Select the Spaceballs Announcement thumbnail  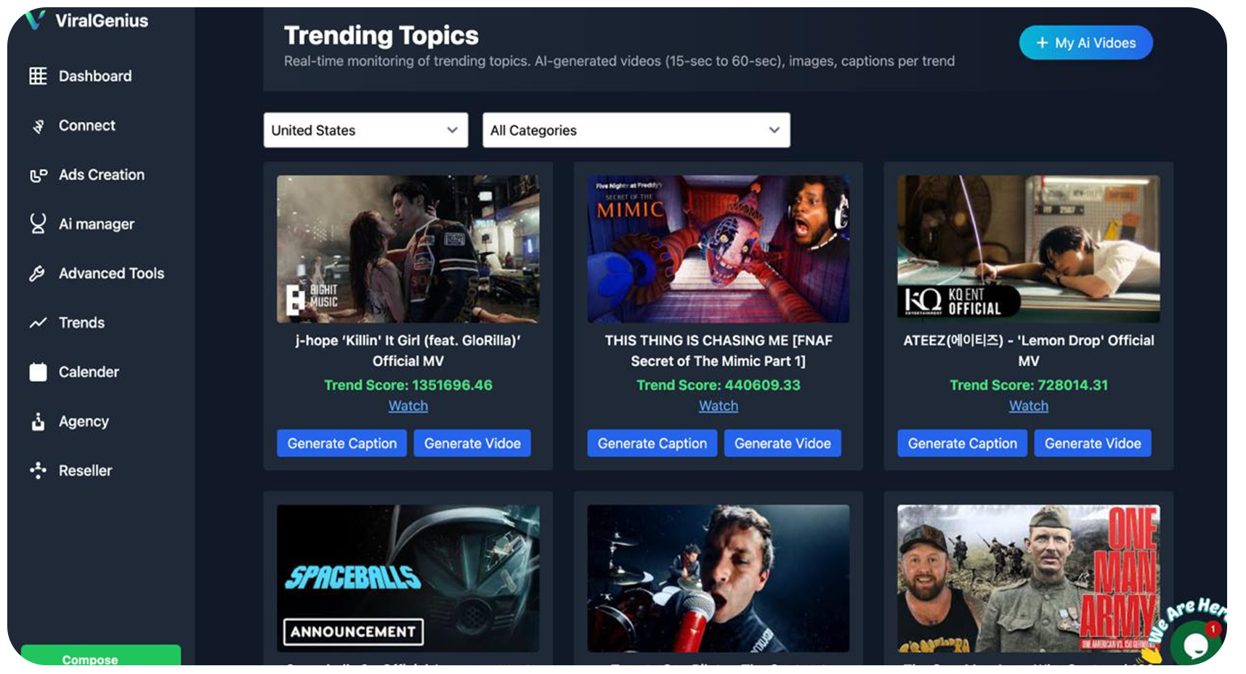(x=408, y=578)
